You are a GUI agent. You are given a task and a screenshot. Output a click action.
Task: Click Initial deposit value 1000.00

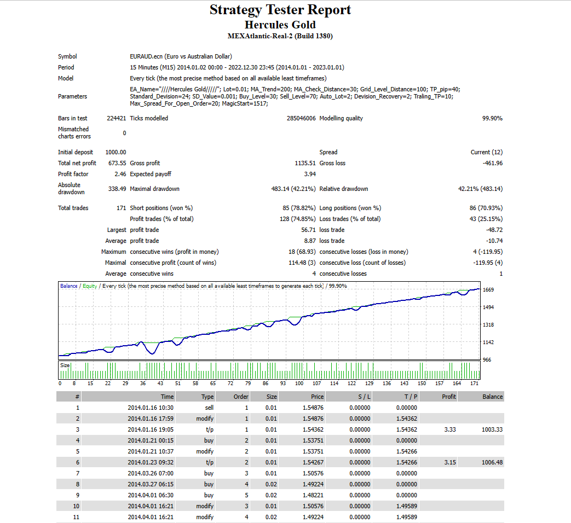click(116, 152)
